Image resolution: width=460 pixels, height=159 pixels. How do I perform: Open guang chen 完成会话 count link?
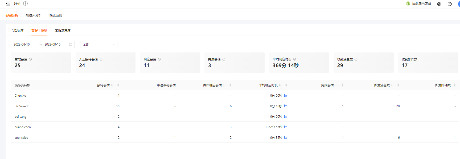pos(343,127)
